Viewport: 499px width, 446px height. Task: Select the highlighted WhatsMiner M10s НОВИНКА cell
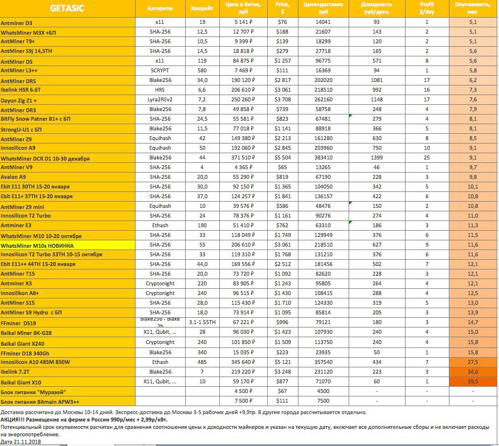pos(67,245)
